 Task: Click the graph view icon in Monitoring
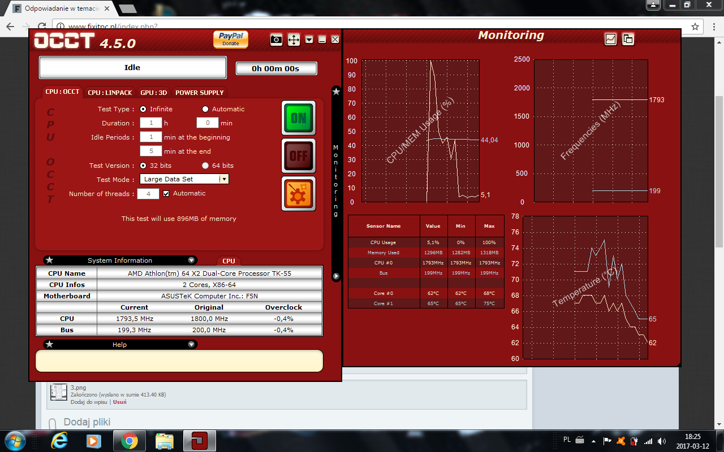610,39
